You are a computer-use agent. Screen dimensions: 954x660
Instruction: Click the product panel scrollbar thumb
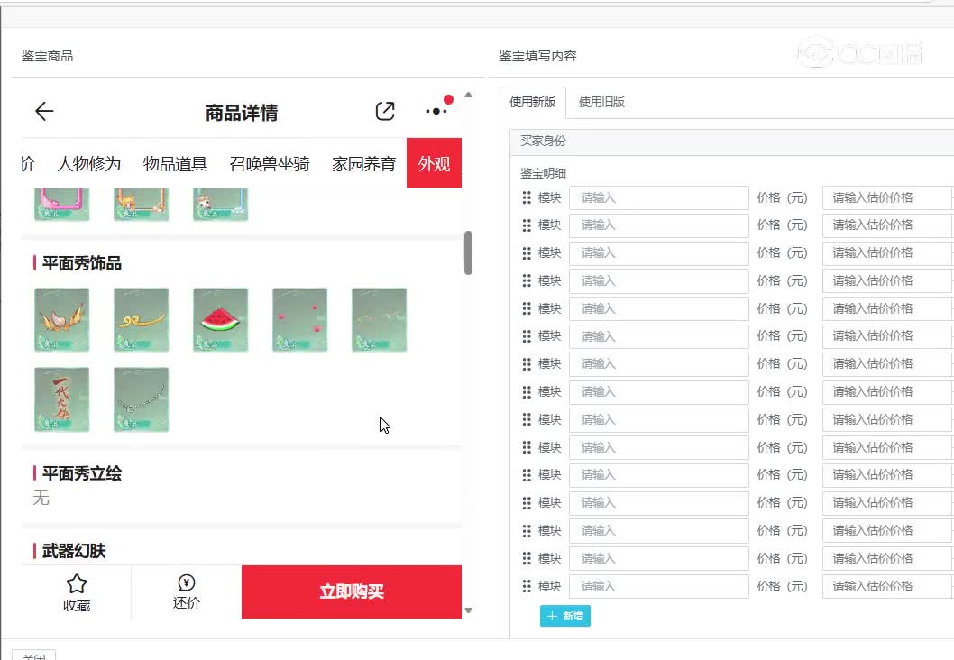[x=469, y=253]
